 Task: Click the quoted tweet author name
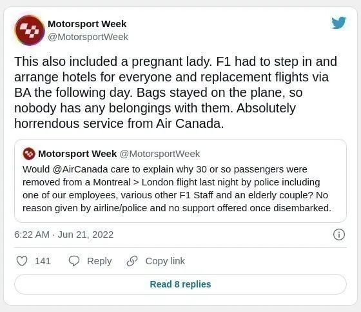click(x=77, y=154)
